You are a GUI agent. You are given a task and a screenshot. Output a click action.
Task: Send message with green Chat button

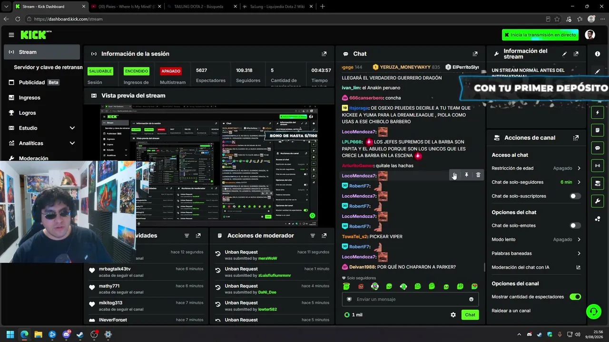tap(470, 315)
